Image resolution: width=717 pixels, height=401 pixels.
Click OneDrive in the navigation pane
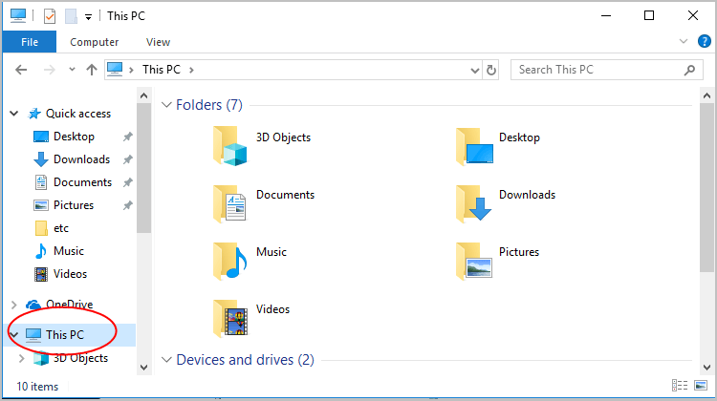tap(69, 305)
